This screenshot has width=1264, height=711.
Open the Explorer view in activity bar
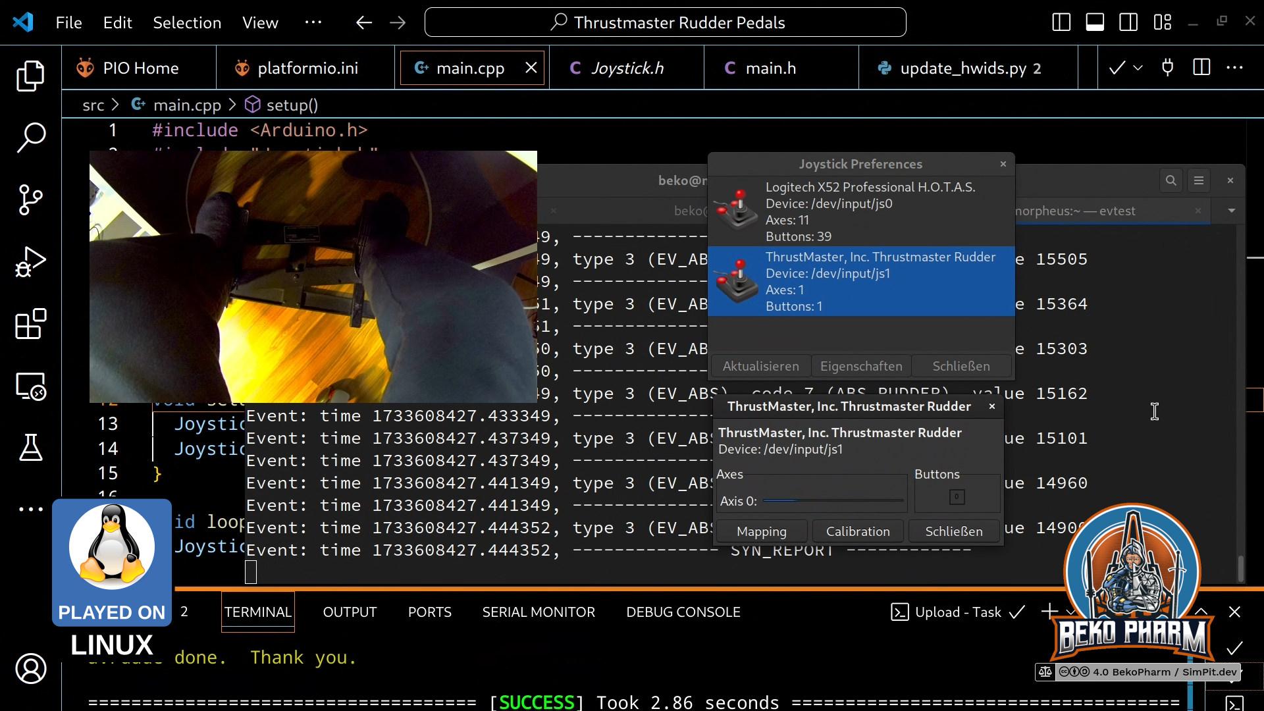click(x=30, y=76)
